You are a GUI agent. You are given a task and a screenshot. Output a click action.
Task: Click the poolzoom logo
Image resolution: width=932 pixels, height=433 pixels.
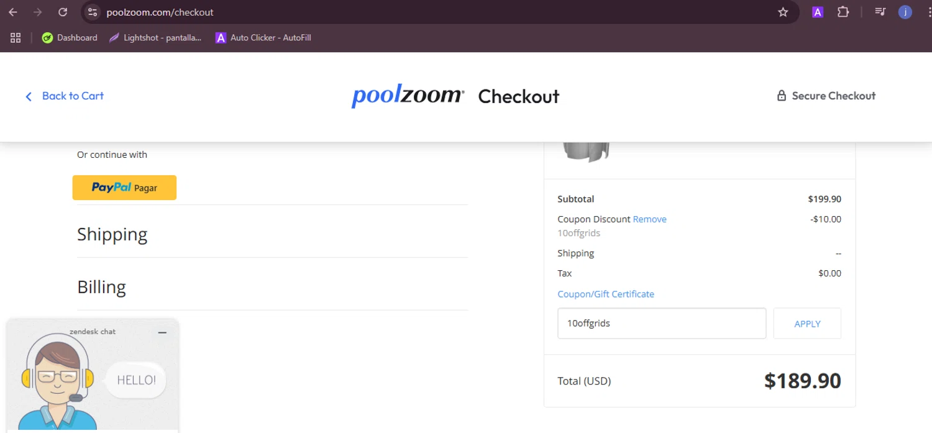coord(408,96)
